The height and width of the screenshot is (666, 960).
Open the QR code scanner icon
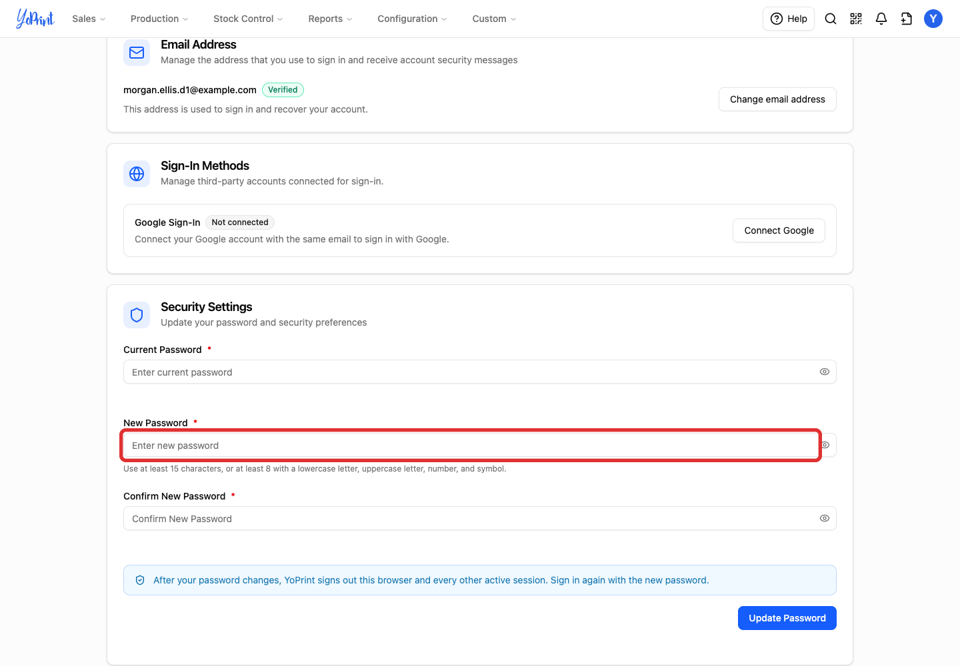pos(856,19)
